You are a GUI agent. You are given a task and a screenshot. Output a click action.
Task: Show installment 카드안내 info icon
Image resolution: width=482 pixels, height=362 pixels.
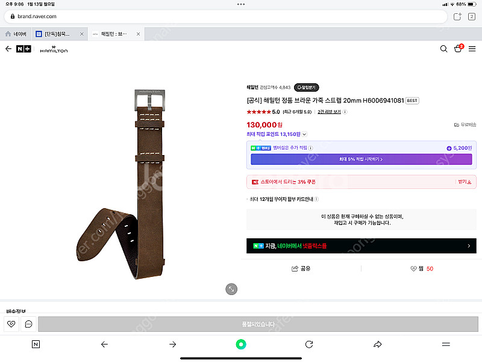pos(316,199)
